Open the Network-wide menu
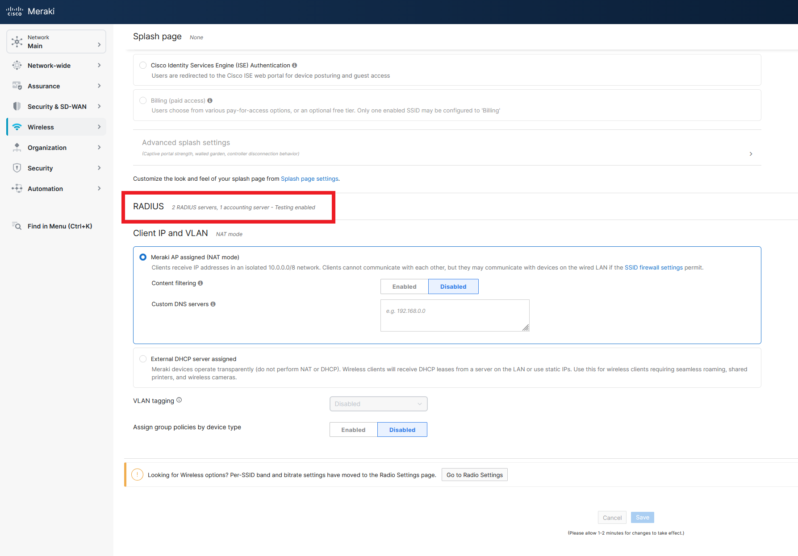The image size is (798, 556). (56, 65)
